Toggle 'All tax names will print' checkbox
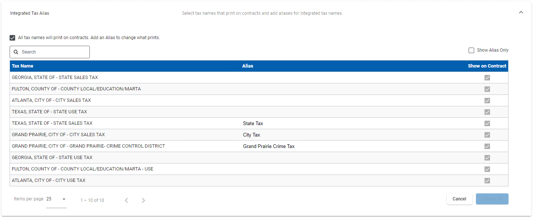Screen dimensions: 534x217 click(13, 38)
